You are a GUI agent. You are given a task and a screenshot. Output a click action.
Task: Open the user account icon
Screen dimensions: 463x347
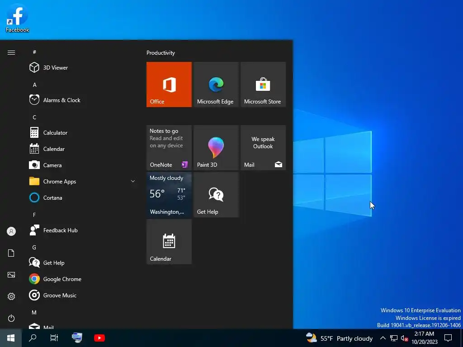click(11, 231)
